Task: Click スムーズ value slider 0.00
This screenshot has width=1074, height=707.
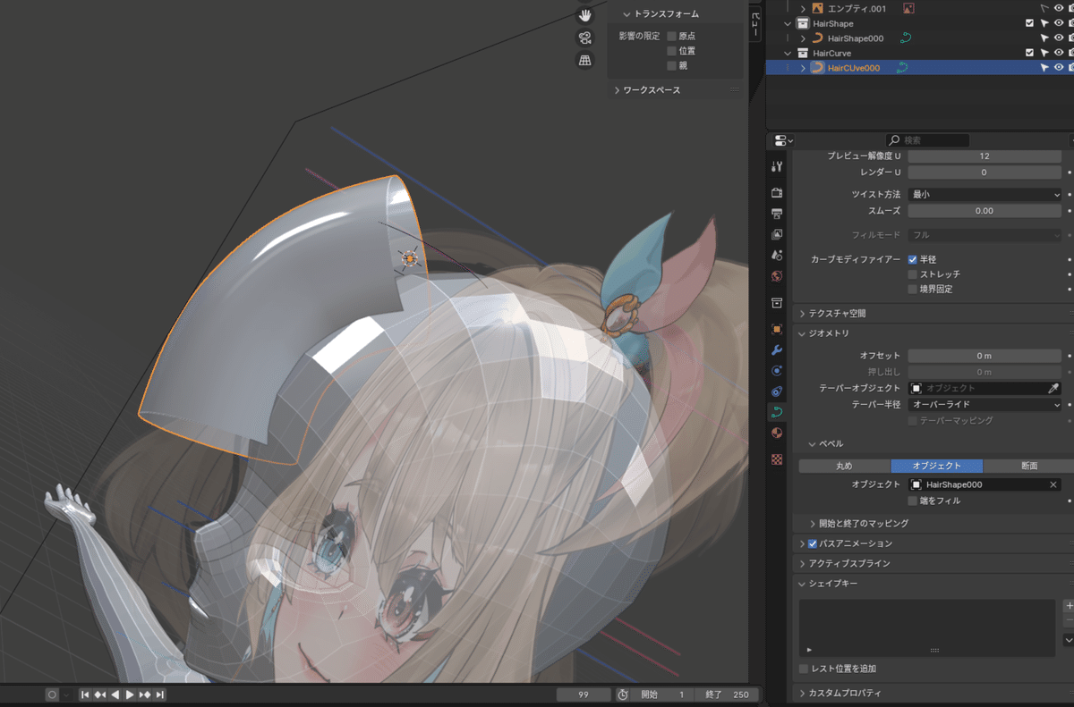Action: coord(984,211)
